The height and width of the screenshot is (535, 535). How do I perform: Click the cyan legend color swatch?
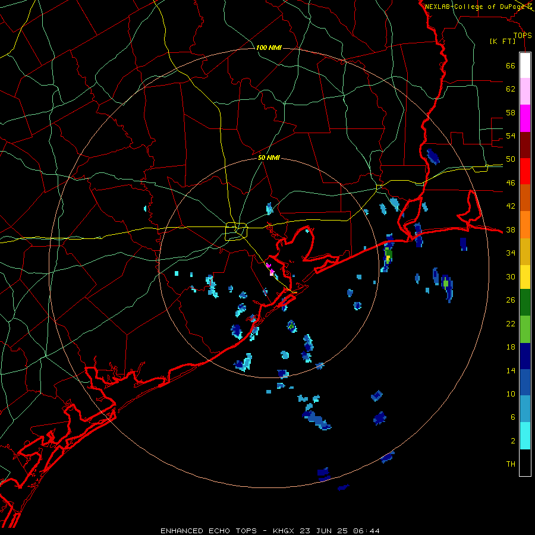[x=525, y=436]
